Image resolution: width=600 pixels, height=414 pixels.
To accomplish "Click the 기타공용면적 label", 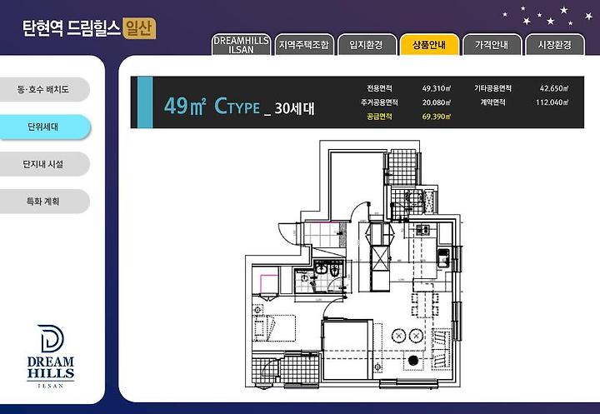I will click(x=492, y=88).
